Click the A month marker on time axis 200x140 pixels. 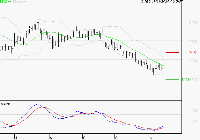coord(50,137)
